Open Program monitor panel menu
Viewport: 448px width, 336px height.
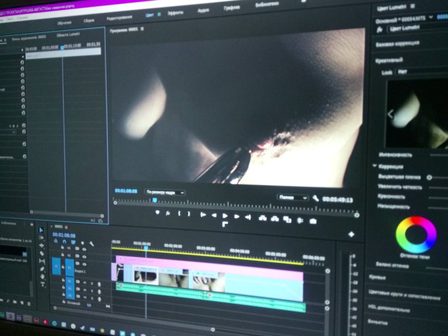tap(142, 29)
